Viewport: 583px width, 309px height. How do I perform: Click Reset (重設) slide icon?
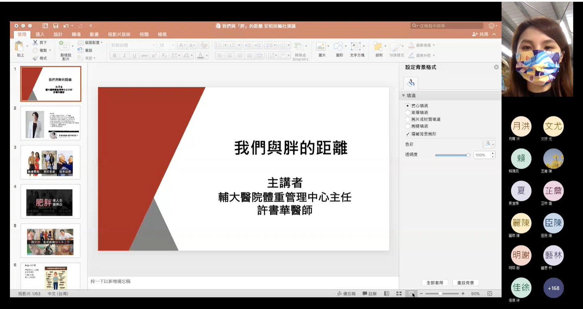click(81, 50)
